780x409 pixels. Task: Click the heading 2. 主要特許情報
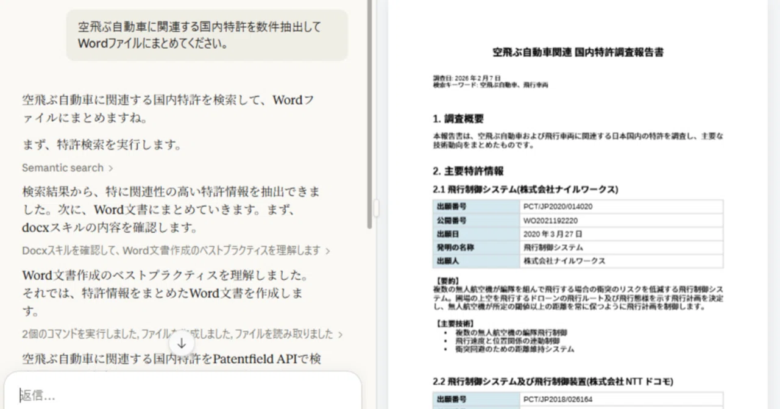coord(468,171)
